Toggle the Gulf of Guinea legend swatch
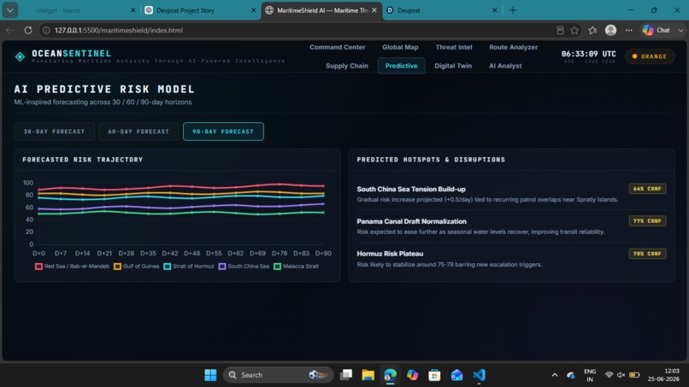 [117, 267]
